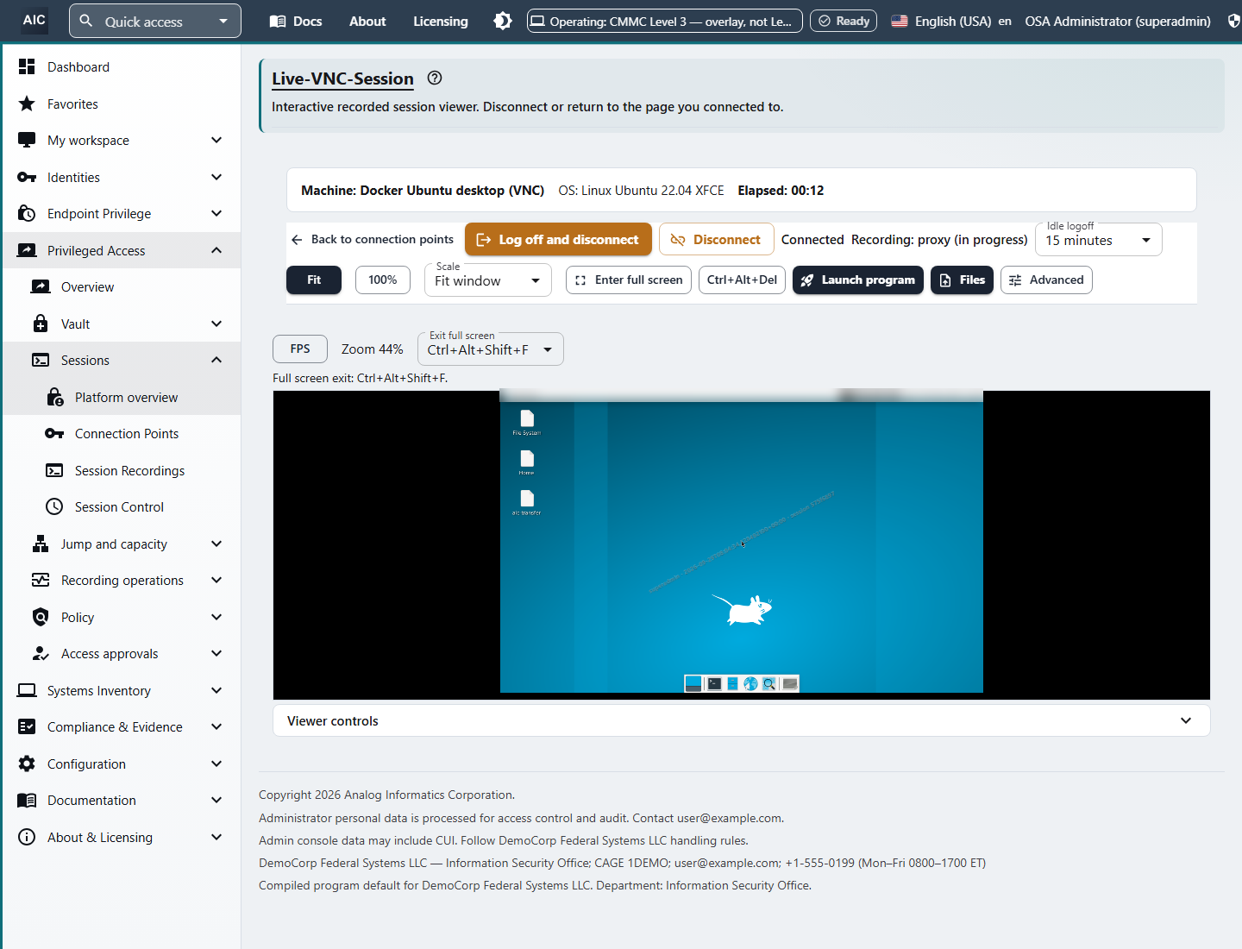Send Ctrl+Alt+Del to the session
Screen dimensions: 1242x949
click(742, 280)
